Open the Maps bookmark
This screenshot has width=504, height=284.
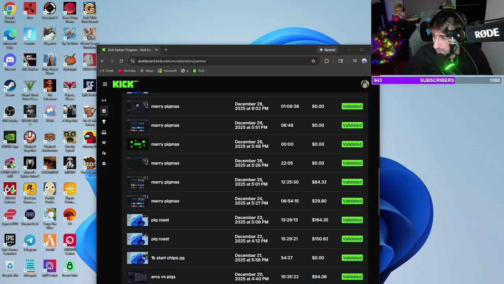pos(147,71)
